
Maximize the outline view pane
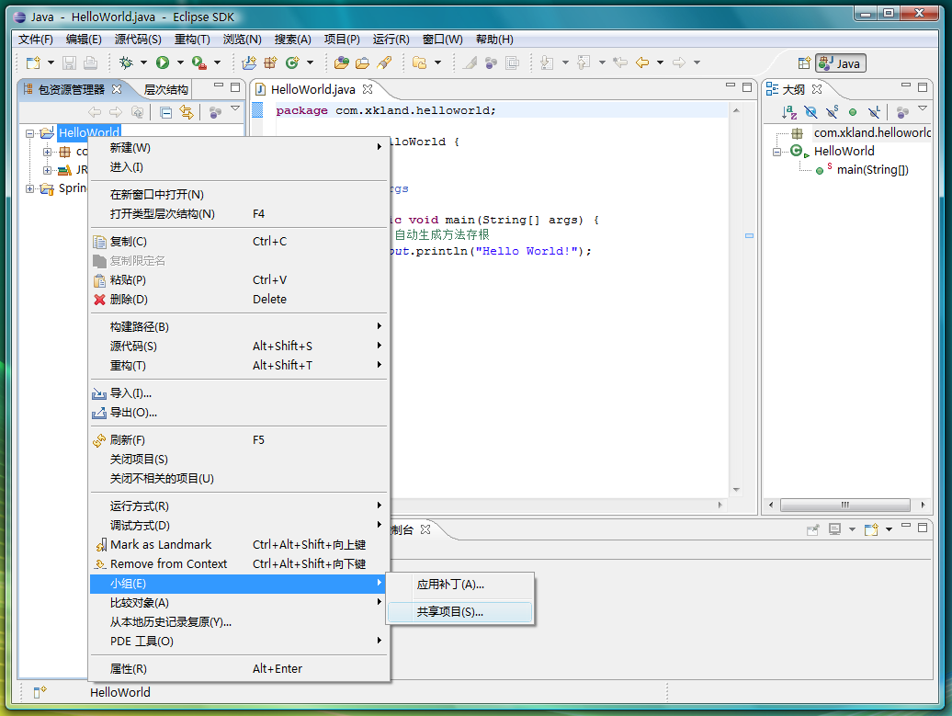(923, 86)
